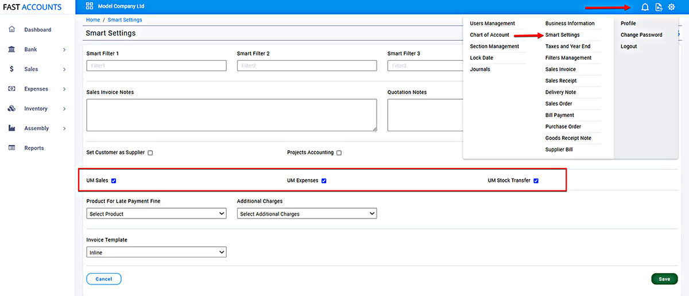This screenshot has width=689, height=296.
Task: Open the notifications bell icon
Action: coord(645,7)
